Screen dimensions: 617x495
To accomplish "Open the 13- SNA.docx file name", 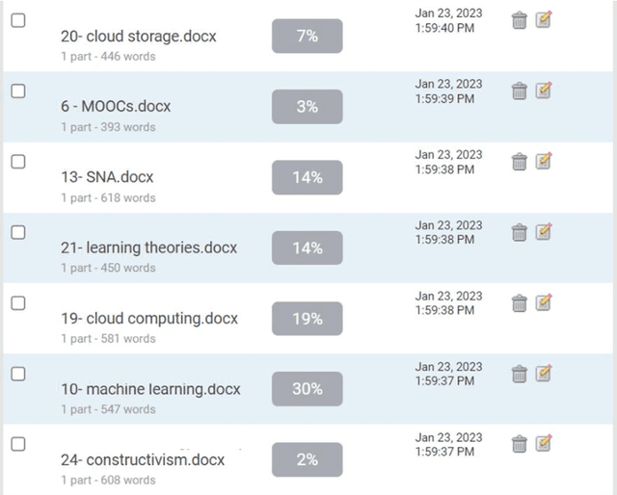I will click(107, 177).
